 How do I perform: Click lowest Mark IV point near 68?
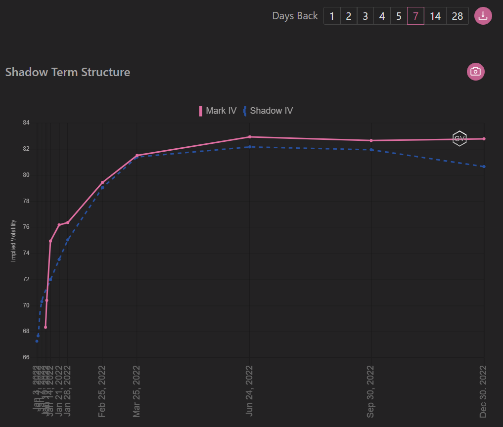point(46,327)
